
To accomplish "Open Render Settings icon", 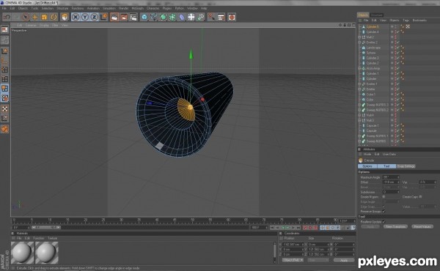I will coord(133,17).
